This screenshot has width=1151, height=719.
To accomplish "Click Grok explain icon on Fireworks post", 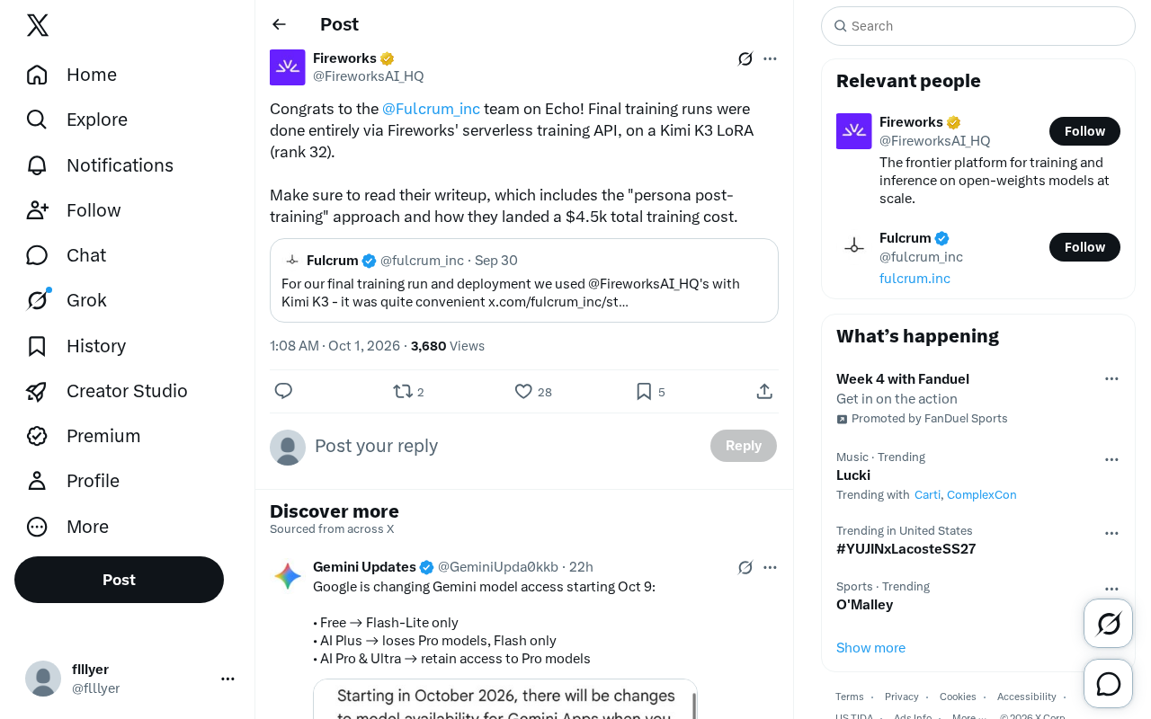I will click(745, 59).
